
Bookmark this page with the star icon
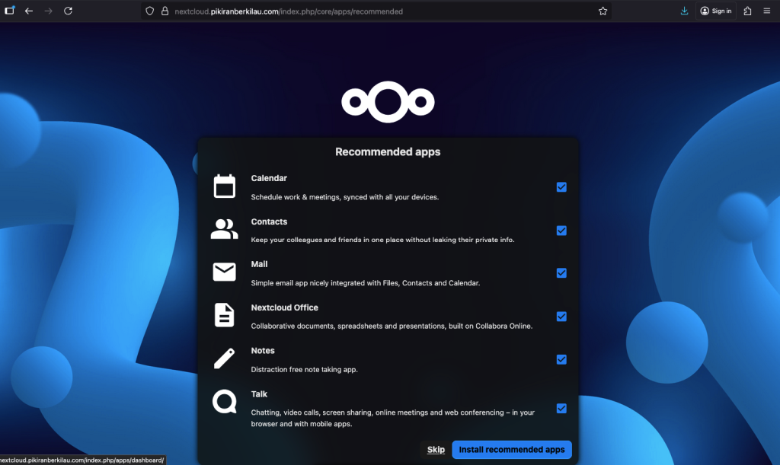(x=603, y=11)
